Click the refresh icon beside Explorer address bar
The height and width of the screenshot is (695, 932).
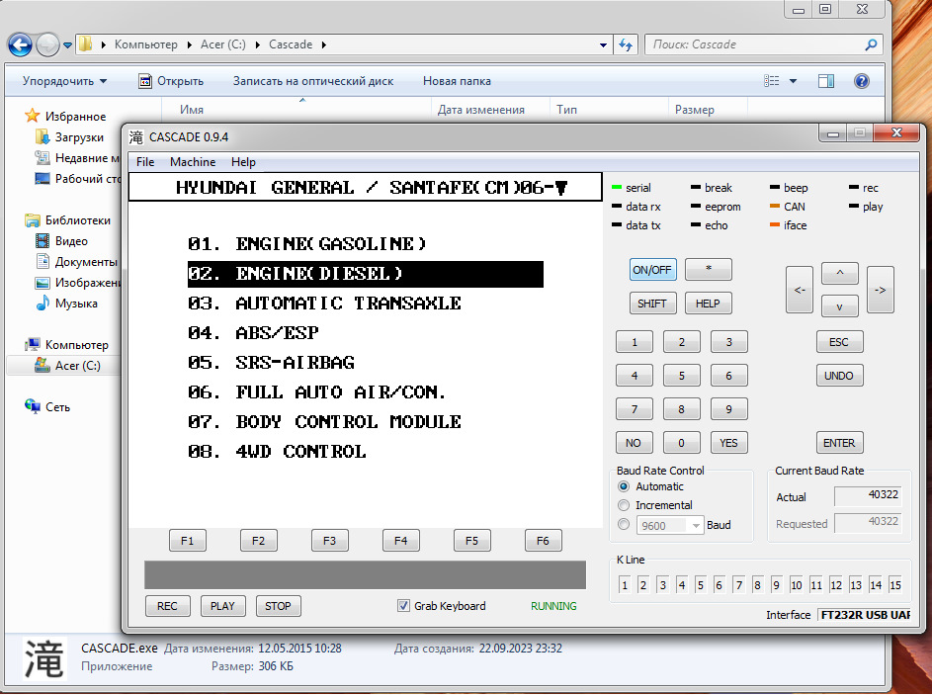[x=626, y=44]
